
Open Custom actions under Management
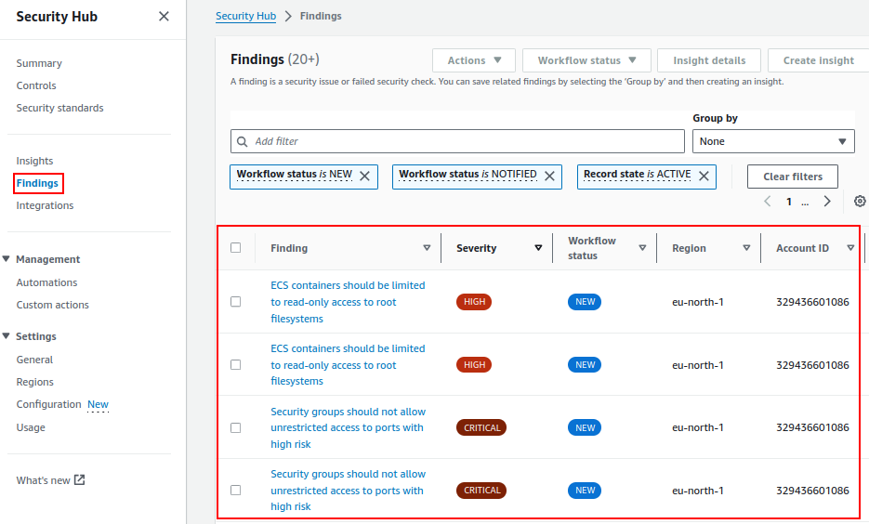pyautogui.click(x=52, y=305)
